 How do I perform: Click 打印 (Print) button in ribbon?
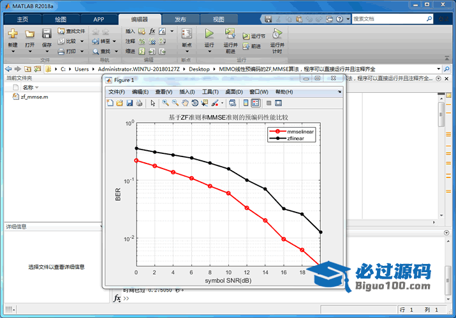pyautogui.click(x=67, y=52)
